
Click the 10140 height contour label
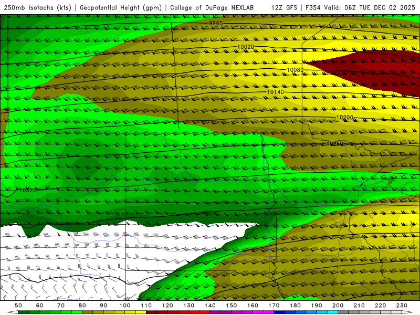[275, 92]
